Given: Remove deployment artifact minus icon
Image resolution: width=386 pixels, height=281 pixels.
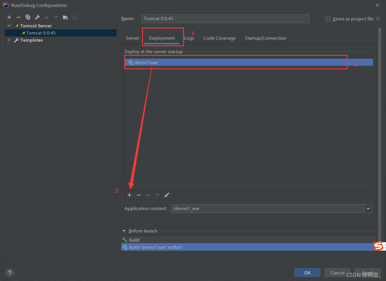Looking at the screenshot, I should pos(139,195).
